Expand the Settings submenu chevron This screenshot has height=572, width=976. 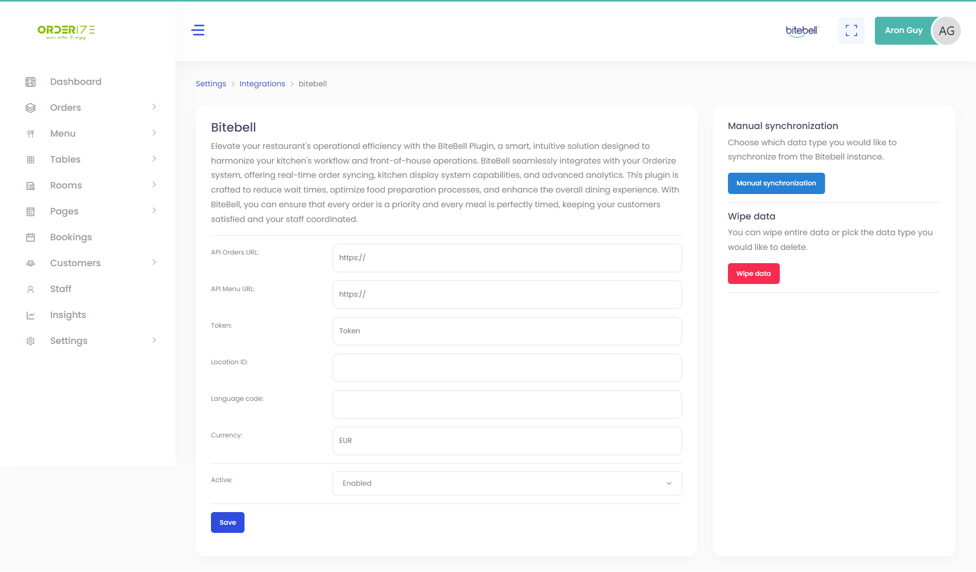pos(154,340)
